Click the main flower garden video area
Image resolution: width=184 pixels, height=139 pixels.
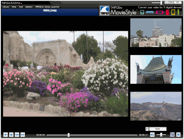(x=66, y=74)
